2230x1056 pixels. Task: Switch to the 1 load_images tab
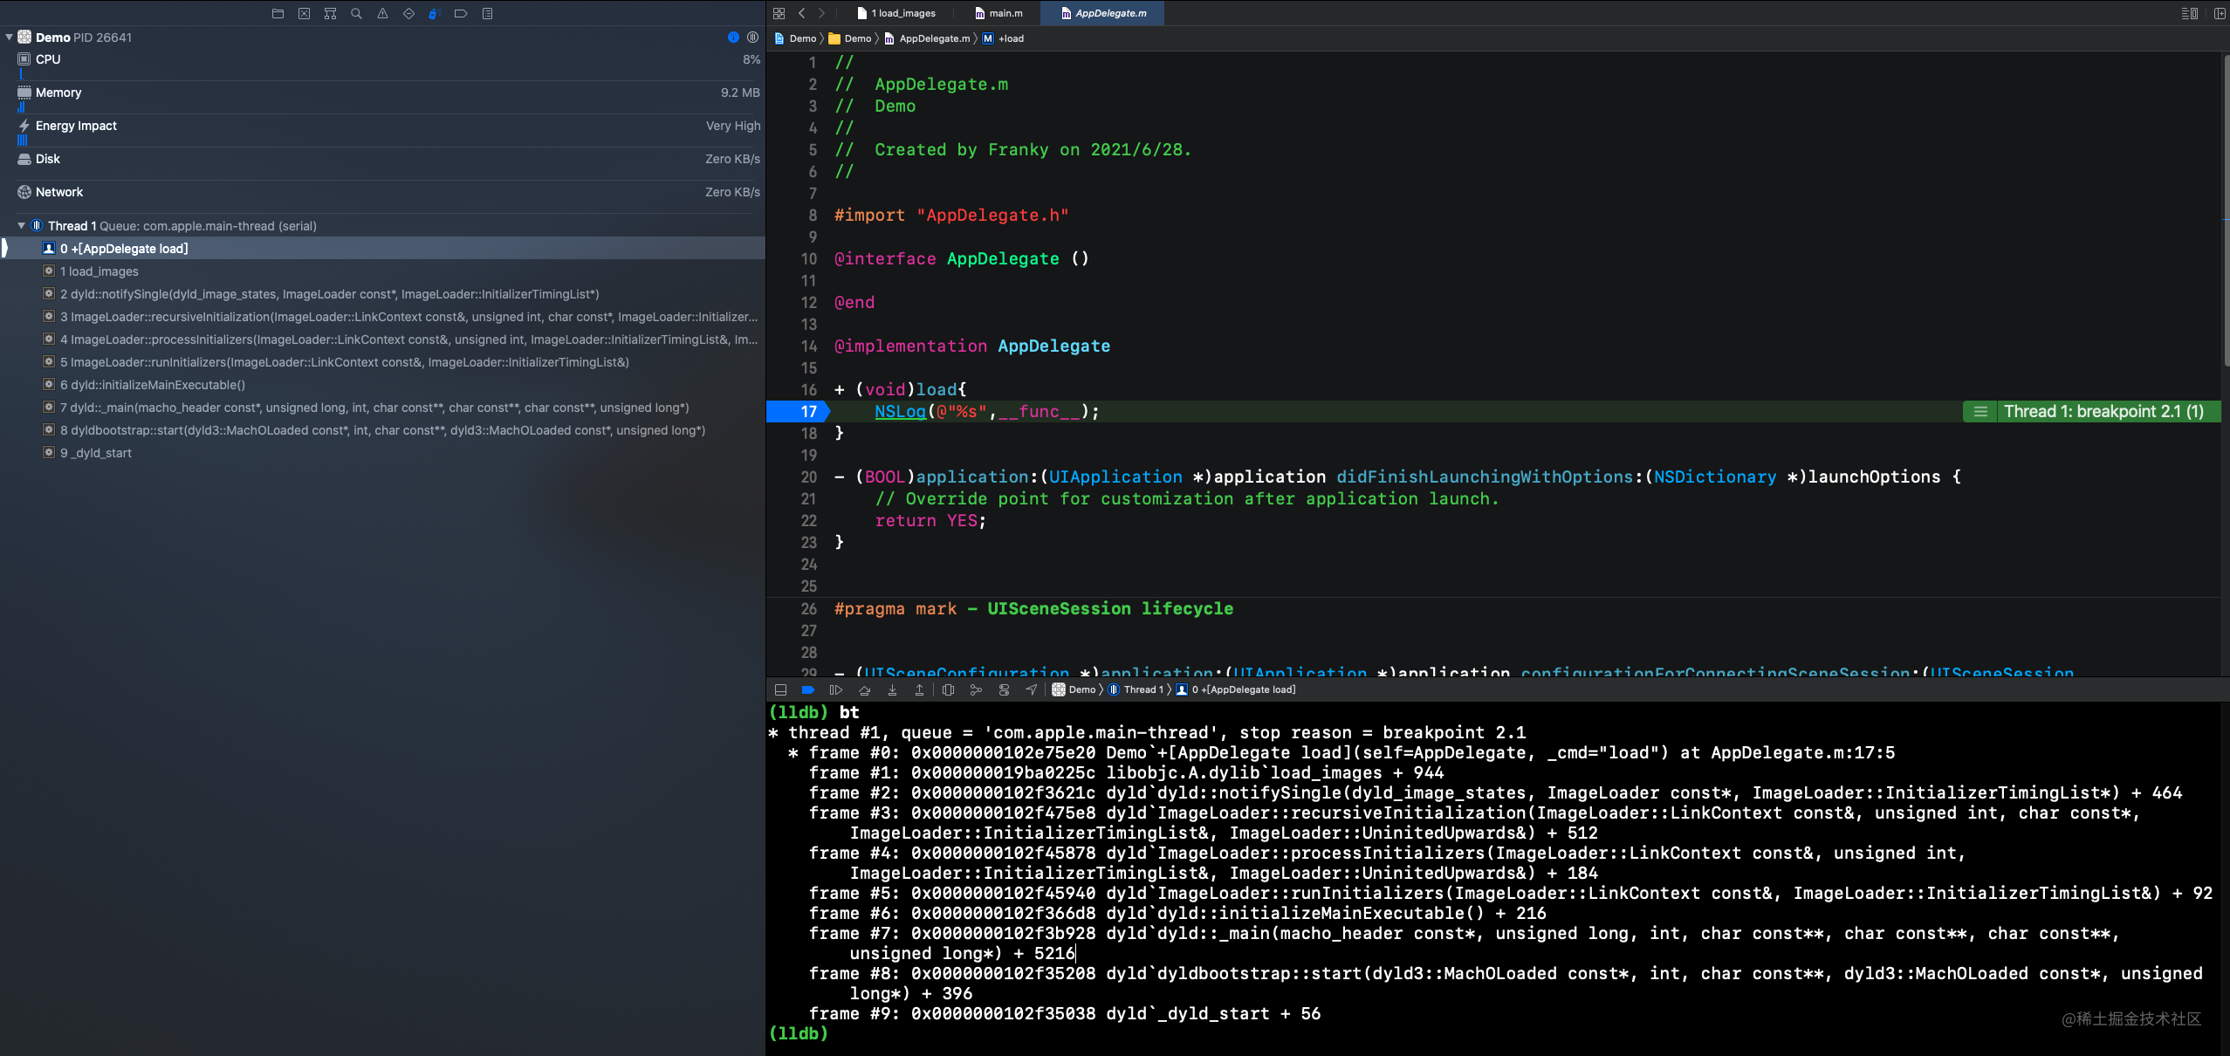[x=895, y=13]
